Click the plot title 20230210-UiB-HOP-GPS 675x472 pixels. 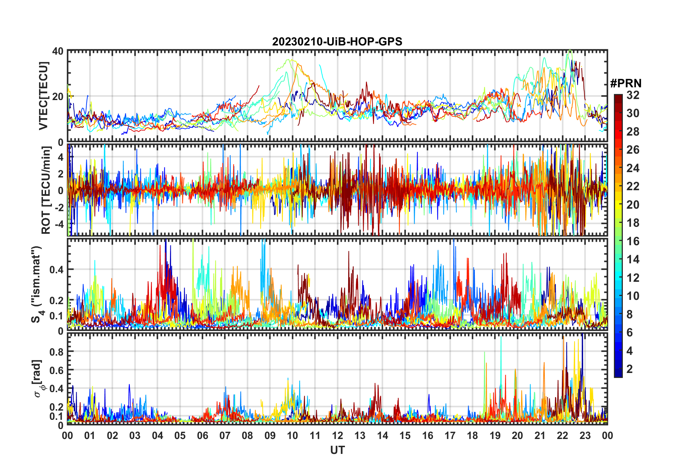[x=337, y=42]
